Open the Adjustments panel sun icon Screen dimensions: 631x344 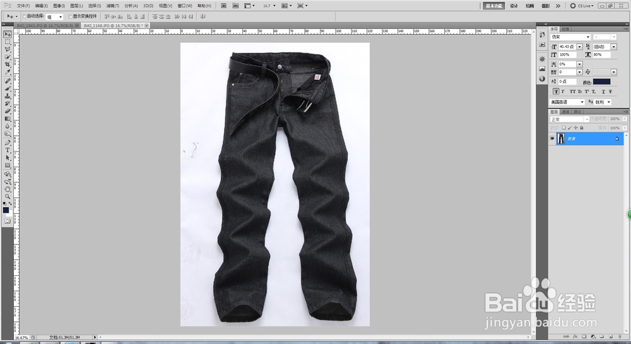click(542, 59)
